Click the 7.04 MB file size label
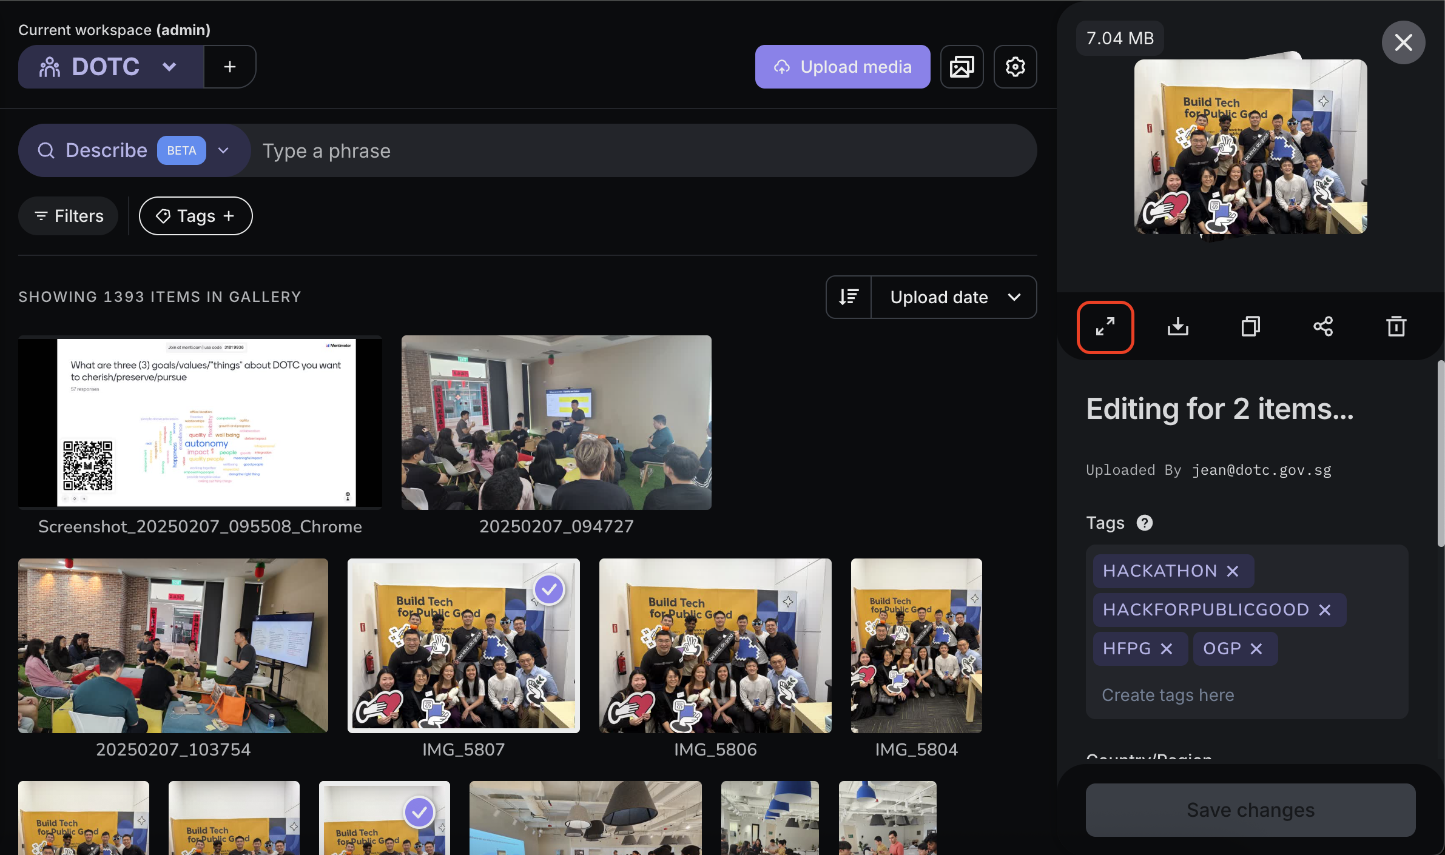The width and height of the screenshot is (1445, 855). pos(1120,38)
